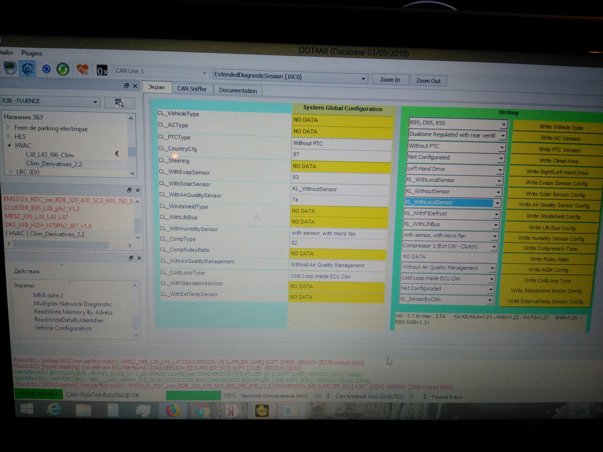Viewport: 603px width, 452px height.
Task: Undock the ECU name panel
Action: [127, 86]
